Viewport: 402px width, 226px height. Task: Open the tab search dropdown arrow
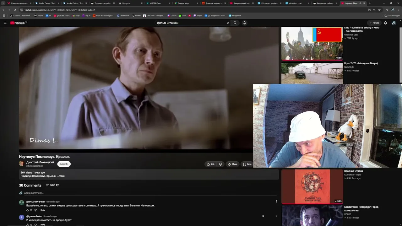[x=3, y=3]
